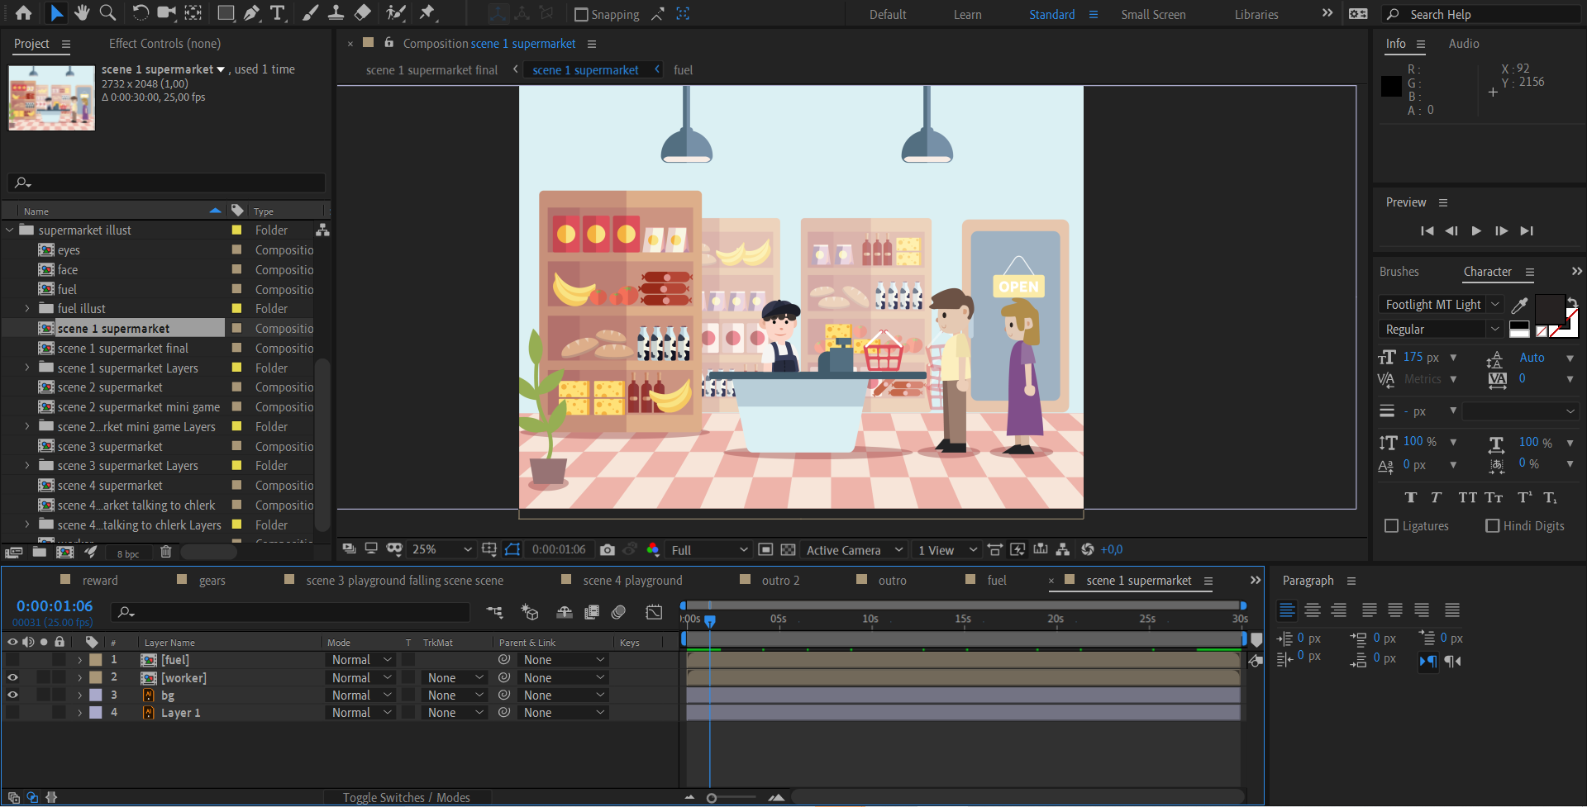Delete selected item with trash icon

[x=165, y=552]
